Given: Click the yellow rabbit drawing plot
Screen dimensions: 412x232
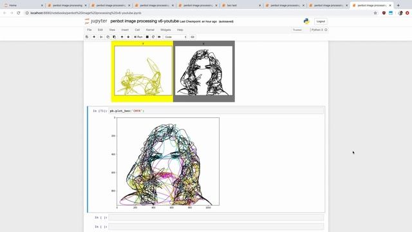Looking at the screenshot, I should [142, 72].
